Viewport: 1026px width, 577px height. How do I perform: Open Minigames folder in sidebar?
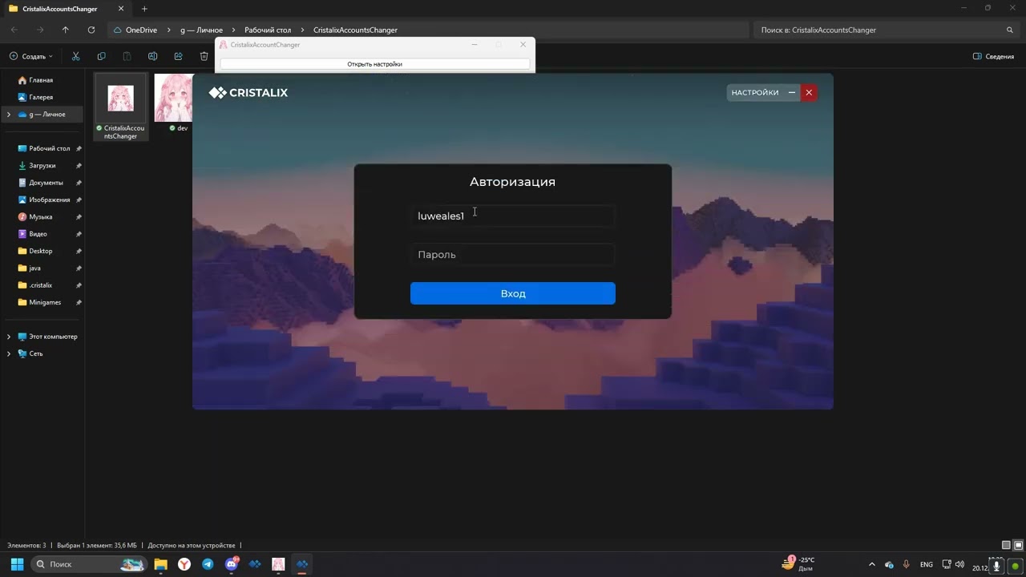(x=45, y=302)
